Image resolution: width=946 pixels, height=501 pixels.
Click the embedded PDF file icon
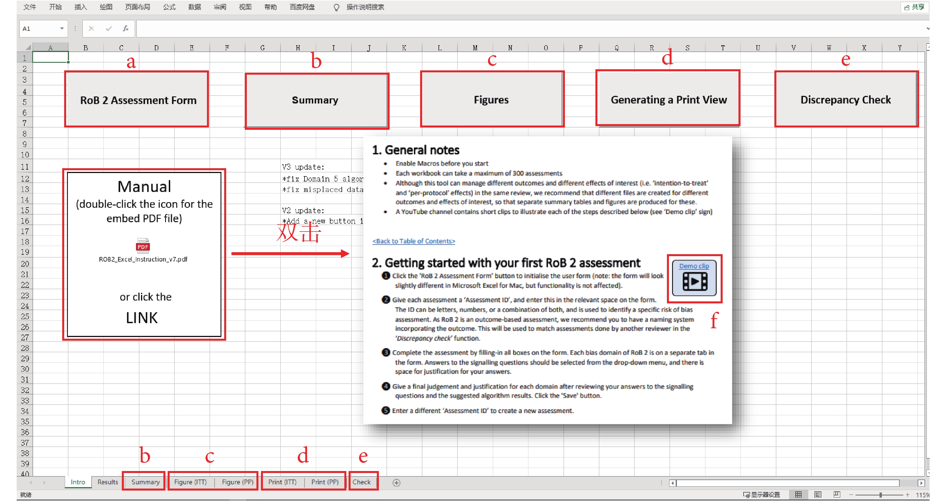click(142, 245)
